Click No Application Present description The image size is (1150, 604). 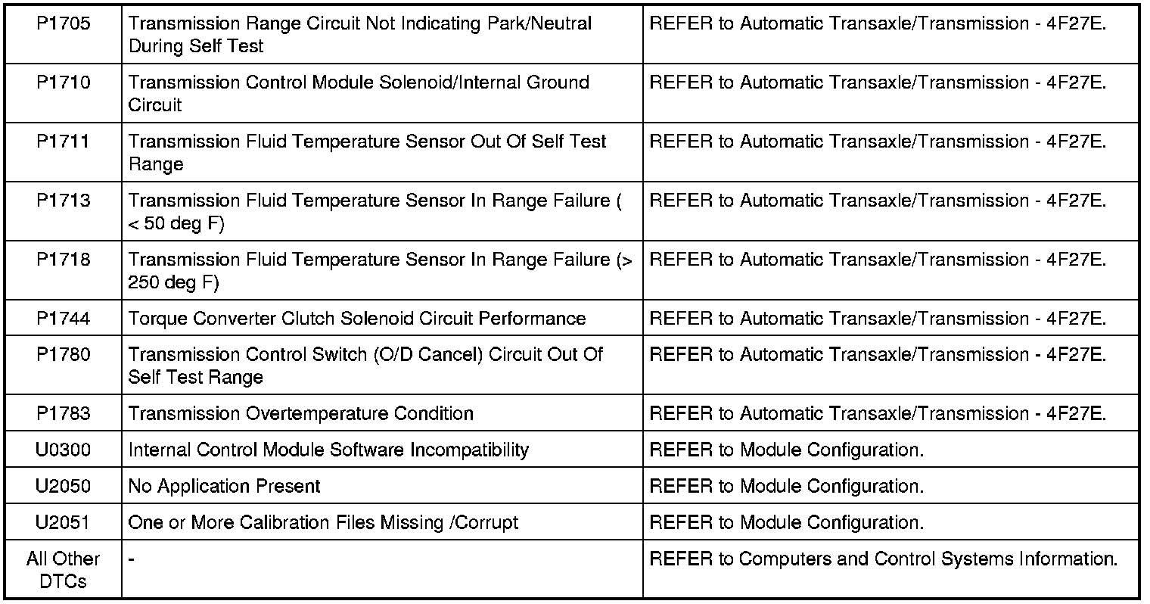225,487
